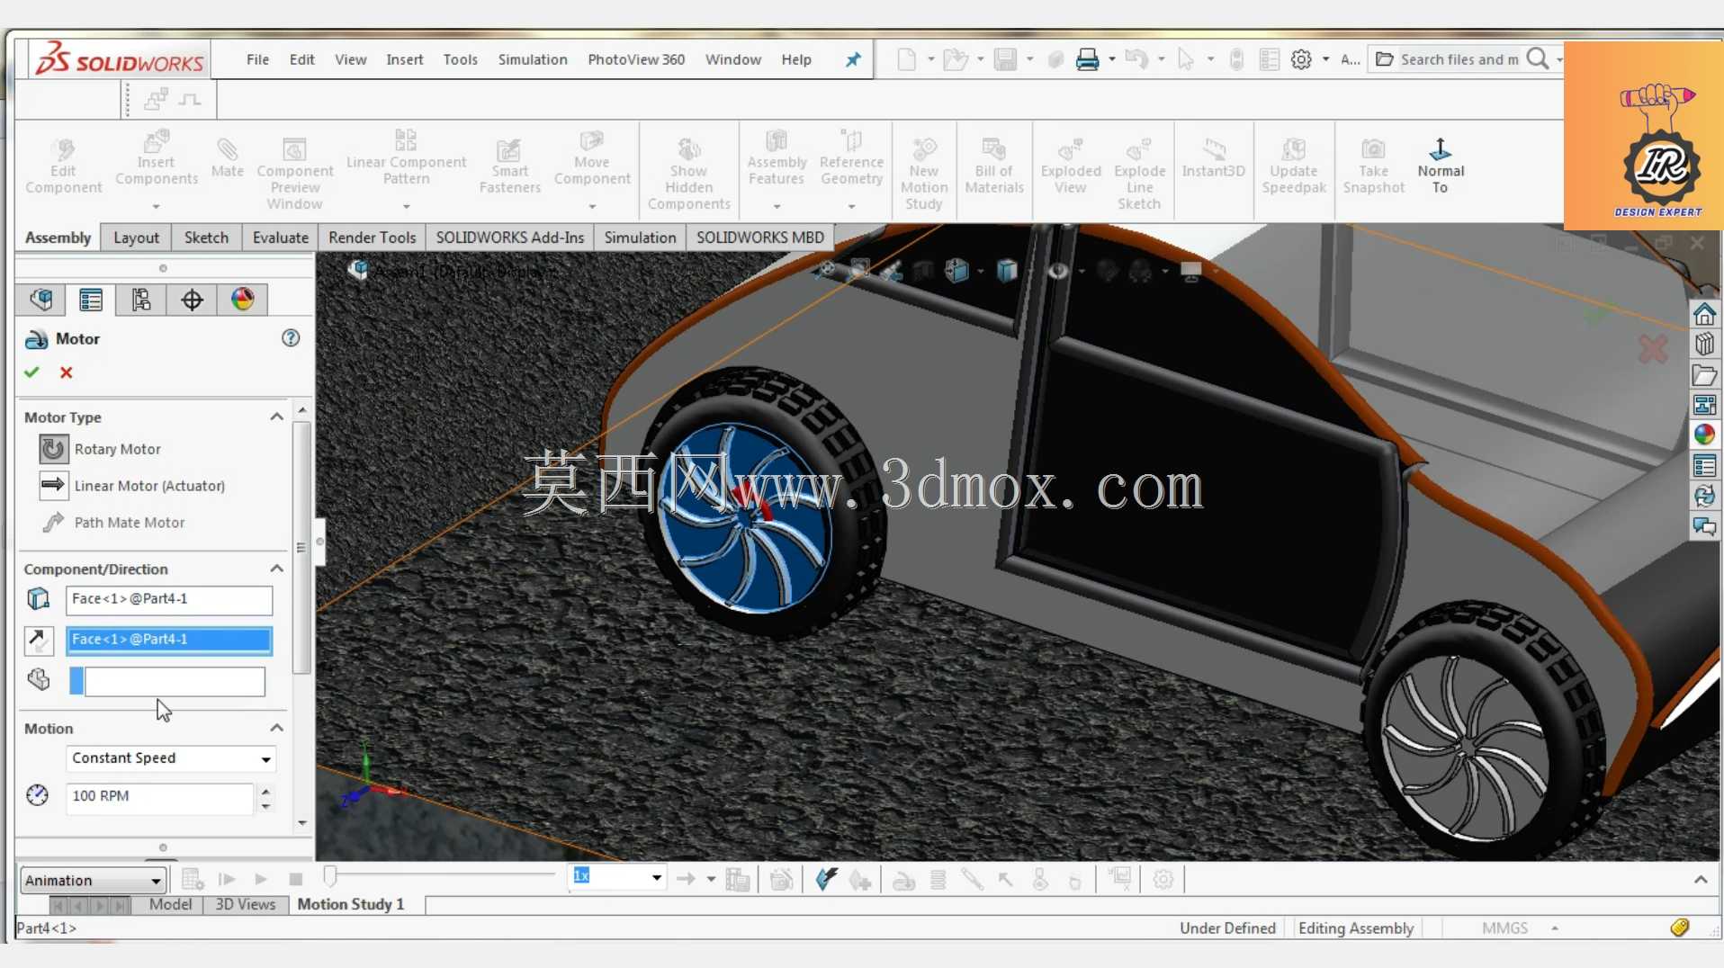Screen dimensions: 1724x968
Task: Open FeatureManager design tree tab
Action: coord(40,300)
